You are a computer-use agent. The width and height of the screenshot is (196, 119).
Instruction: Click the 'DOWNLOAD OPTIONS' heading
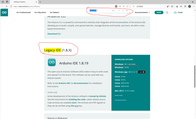pos(124,59)
